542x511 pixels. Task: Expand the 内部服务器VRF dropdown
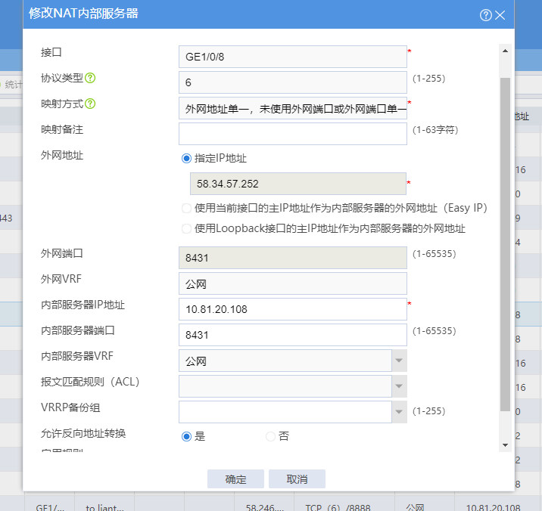pyautogui.click(x=399, y=361)
